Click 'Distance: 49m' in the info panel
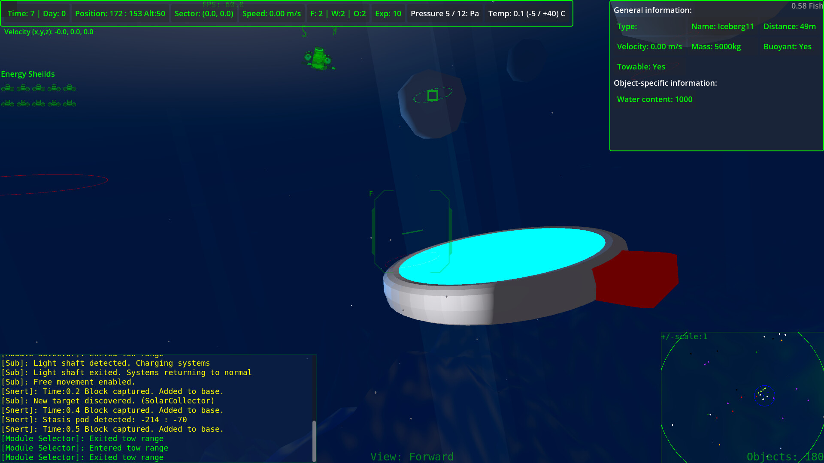This screenshot has height=463, width=824. 790,27
